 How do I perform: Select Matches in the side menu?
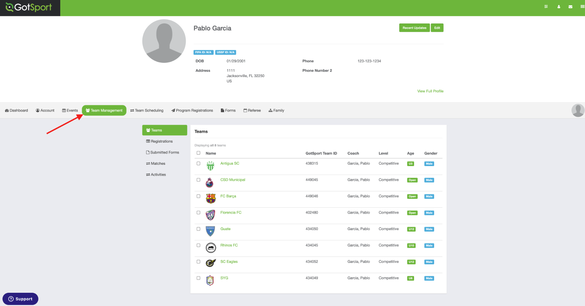(x=156, y=163)
